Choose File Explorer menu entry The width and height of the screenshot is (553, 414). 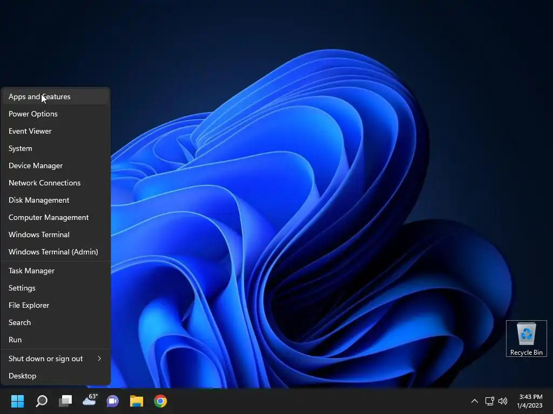click(56, 305)
